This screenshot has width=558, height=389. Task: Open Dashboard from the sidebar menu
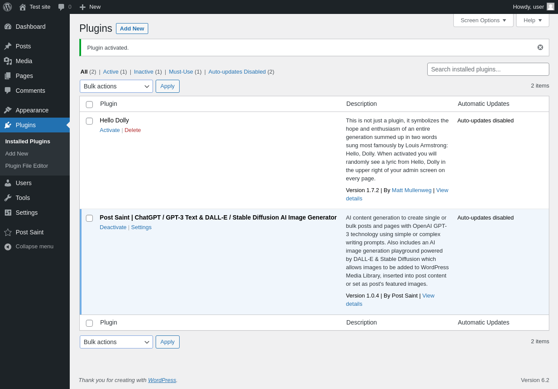35,27
